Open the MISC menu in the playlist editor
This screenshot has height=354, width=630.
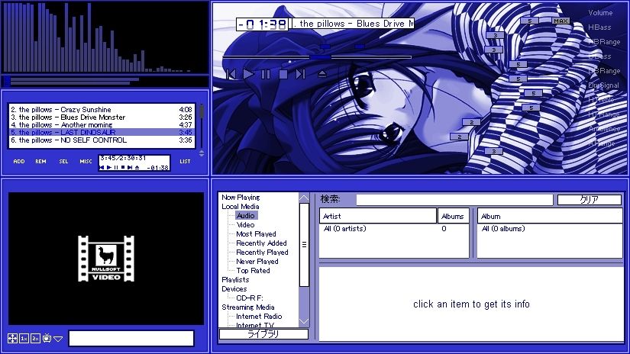(x=86, y=161)
